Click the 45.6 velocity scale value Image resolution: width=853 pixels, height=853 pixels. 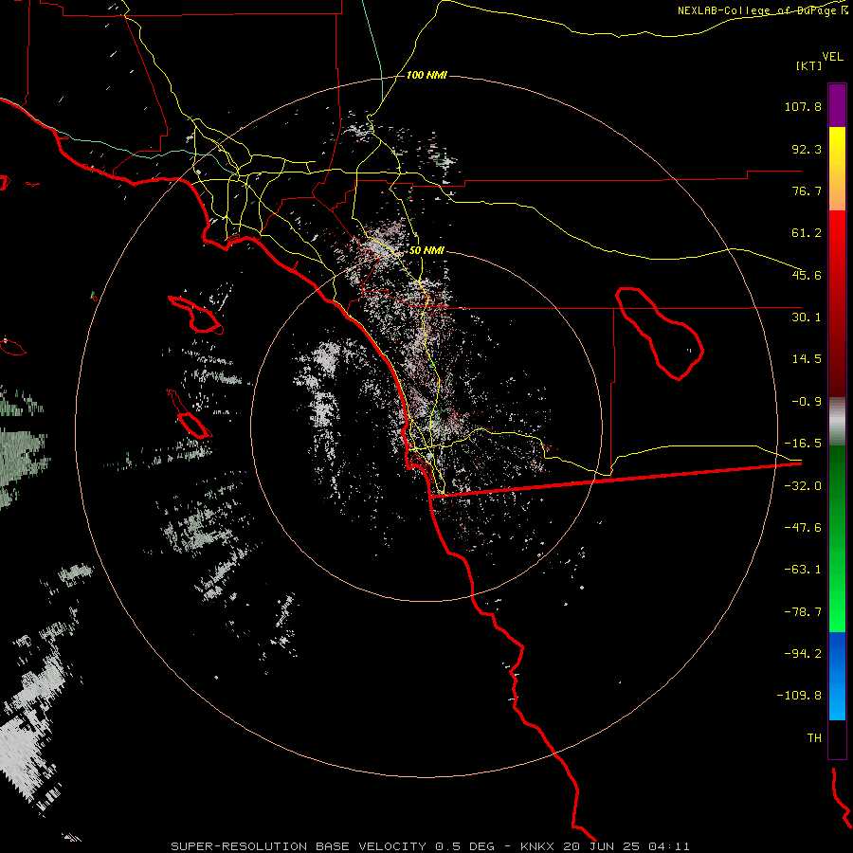point(807,275)
